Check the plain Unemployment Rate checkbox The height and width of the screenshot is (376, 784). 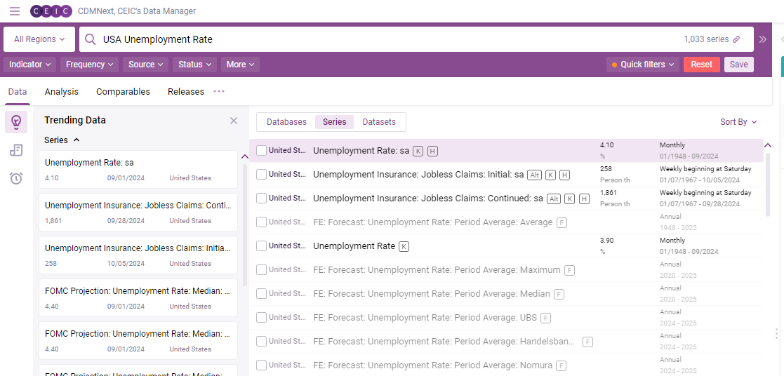point(262,246)
